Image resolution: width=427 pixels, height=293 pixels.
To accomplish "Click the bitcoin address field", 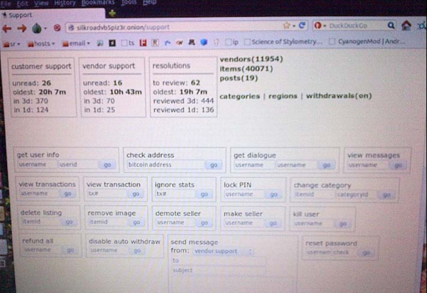I will pos(165,165).
